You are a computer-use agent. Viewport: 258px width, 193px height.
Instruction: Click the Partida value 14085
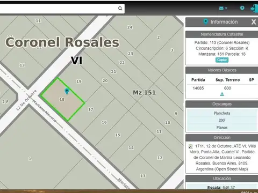coord(198,88)
